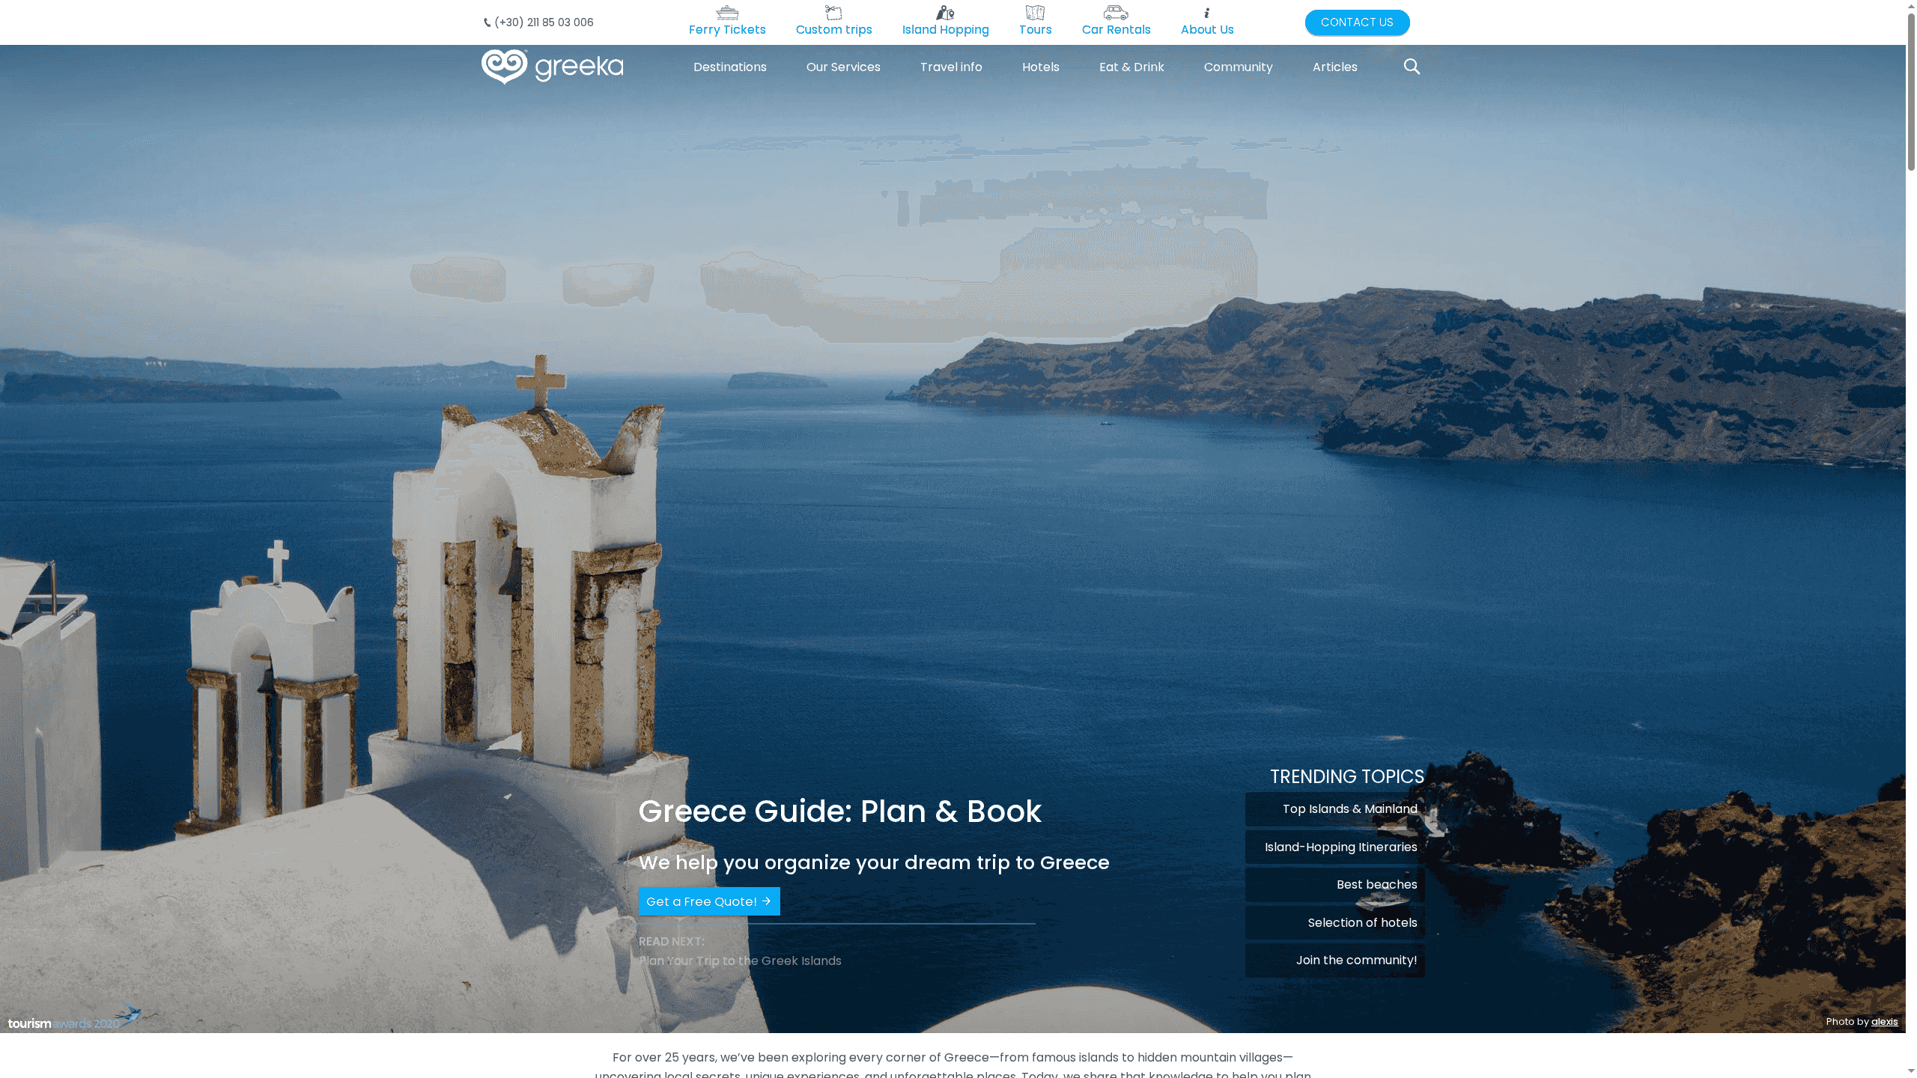Click the Tours map icon
The image size is (1917, 1078).
click(1035, 13)
